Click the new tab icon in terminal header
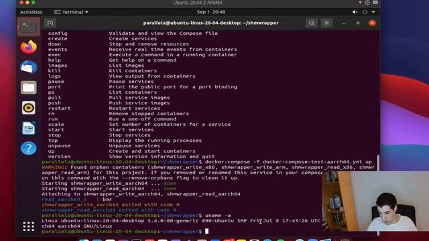 [x=50, y=23]
